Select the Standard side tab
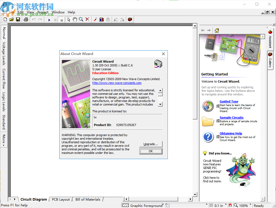The width and height of the screenshot is (276, 208). coord(4,122)
